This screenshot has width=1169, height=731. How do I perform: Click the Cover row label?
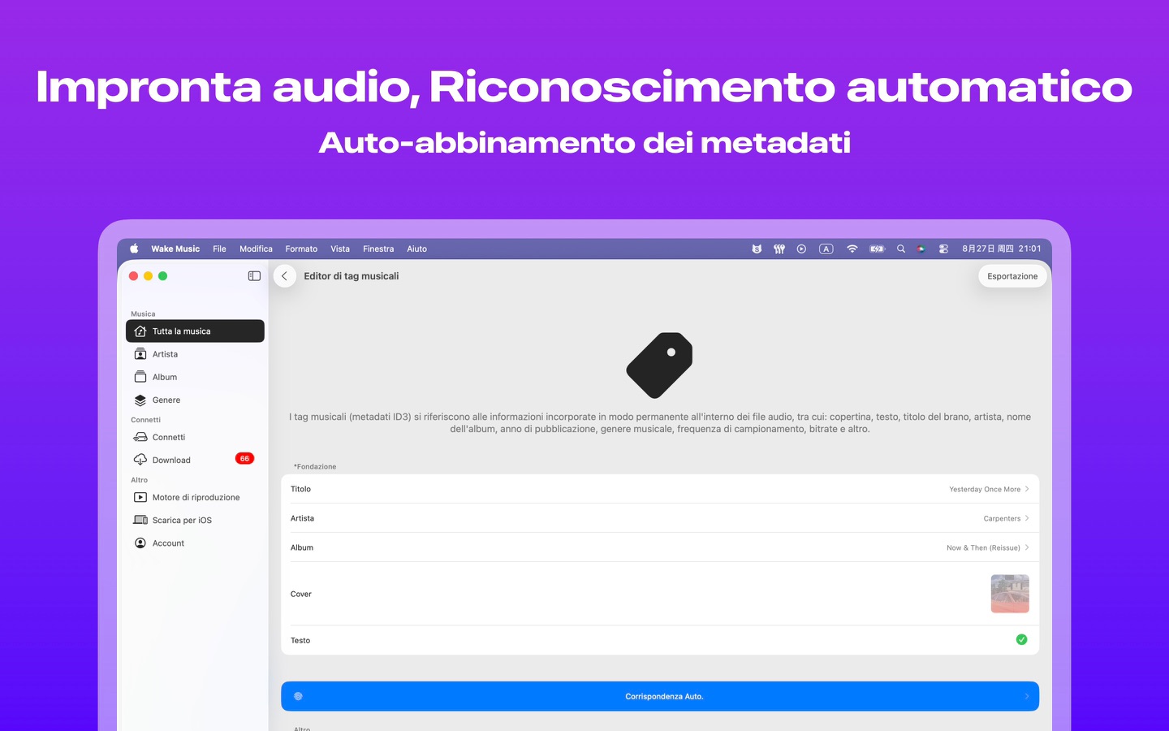(301, 594)
